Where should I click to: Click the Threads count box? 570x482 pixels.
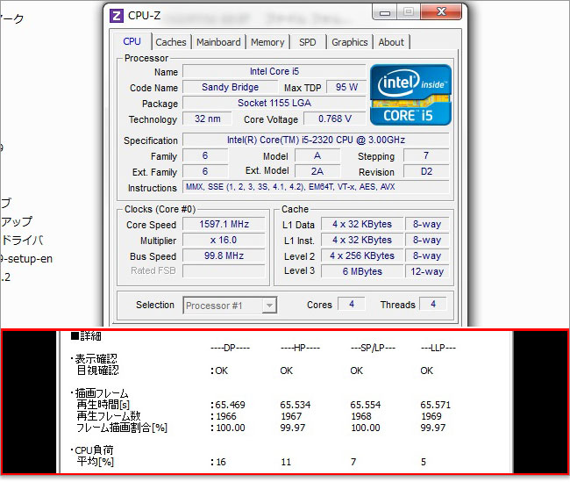pos(432,305)
